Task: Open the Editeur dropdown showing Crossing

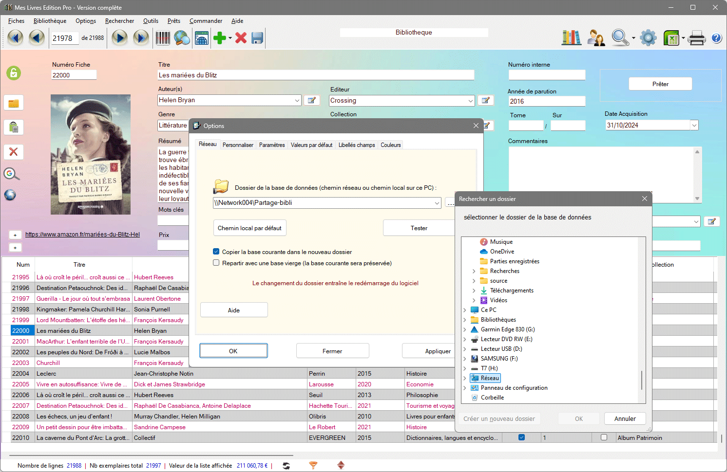Action: point(470,101)
